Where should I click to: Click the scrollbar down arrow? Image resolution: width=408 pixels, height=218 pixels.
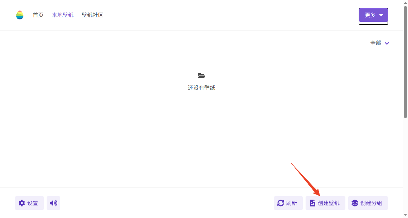[405, 215]
